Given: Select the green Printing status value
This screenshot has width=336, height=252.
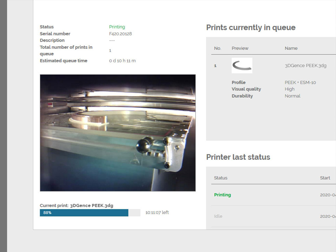Looking at the screenshot, I should point(117,27).
